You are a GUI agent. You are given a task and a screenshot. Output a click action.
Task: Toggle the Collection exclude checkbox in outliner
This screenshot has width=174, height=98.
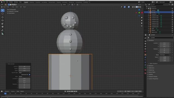click(148, 8)
